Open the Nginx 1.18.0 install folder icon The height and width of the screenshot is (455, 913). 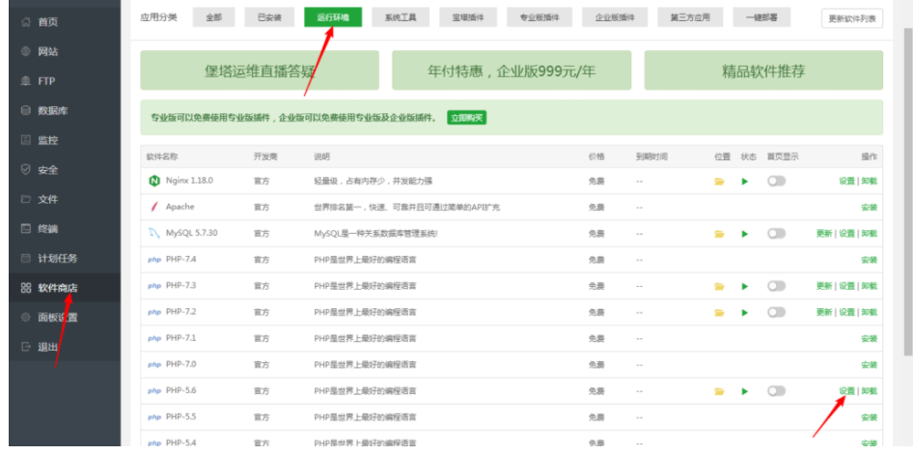[x=719, y=182]
